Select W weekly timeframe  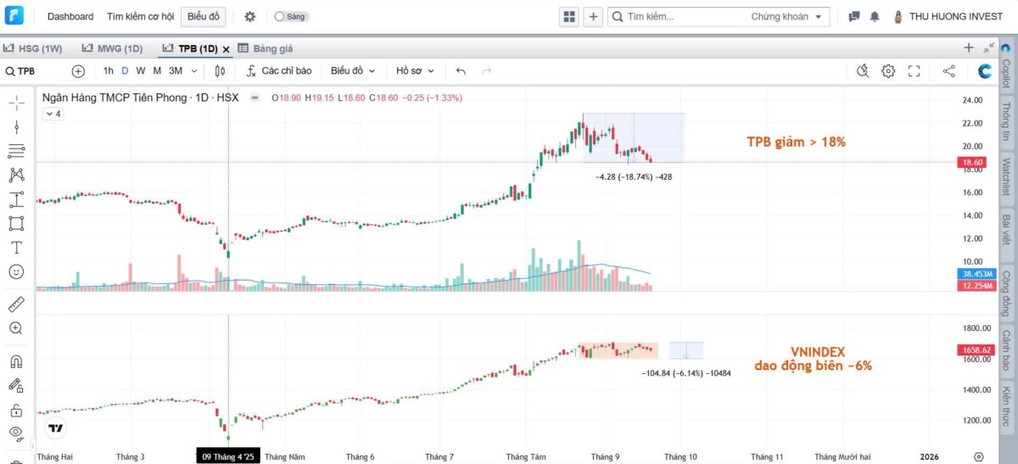click(x=141, y=71)
